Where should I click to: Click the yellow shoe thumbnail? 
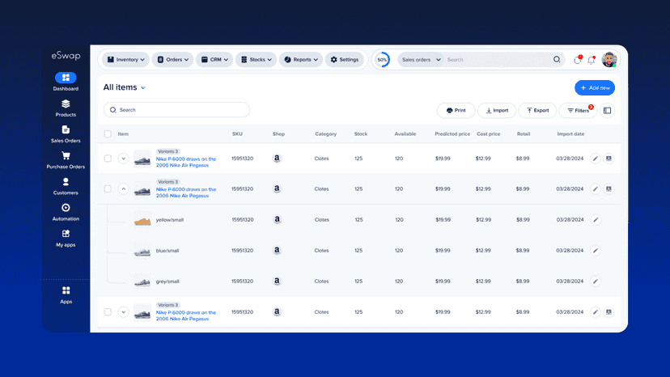[x=142, y=221]
